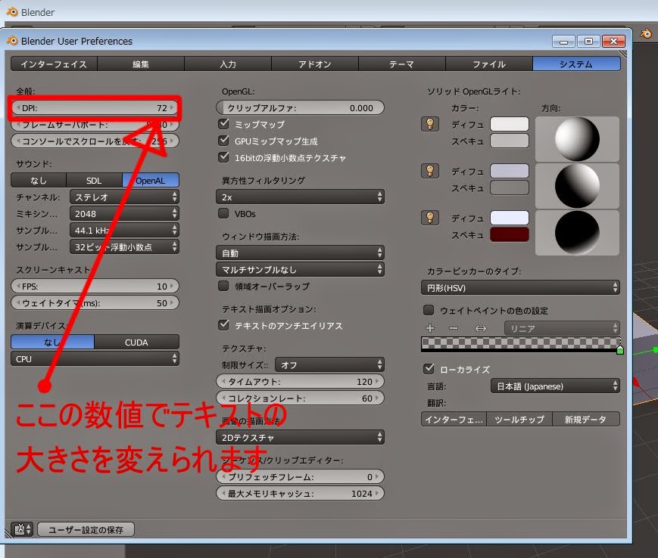The image size is (658, 558).
Task: Click the second light's diffuse color swatch
Action: pyautogui.click(x=510, y=171)
